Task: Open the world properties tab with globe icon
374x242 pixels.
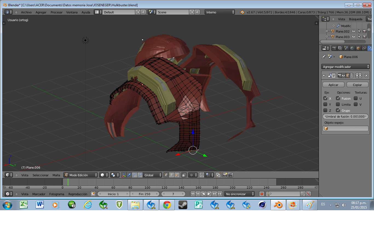Action: click(x=352, y=48)
